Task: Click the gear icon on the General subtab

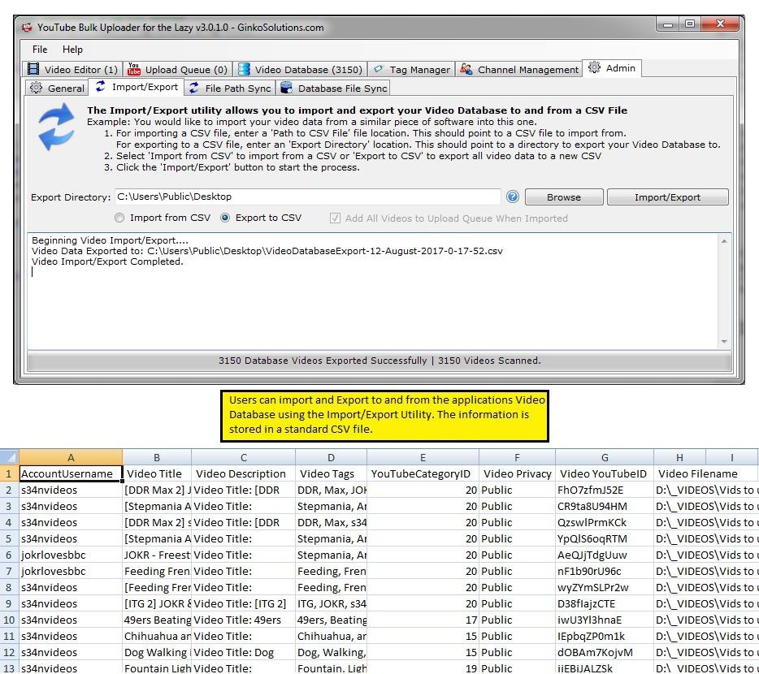Action: pos(37,88)
